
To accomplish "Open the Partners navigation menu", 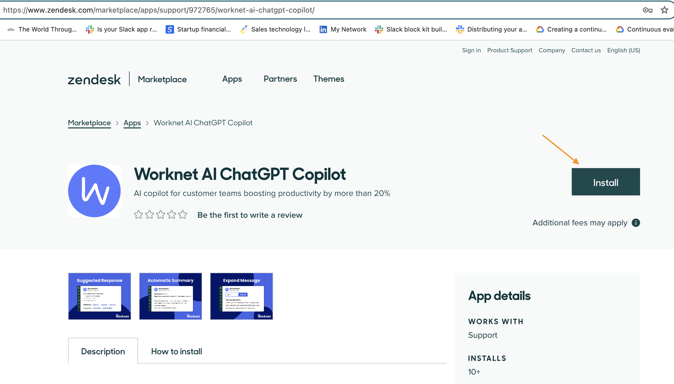I will 280,79.
